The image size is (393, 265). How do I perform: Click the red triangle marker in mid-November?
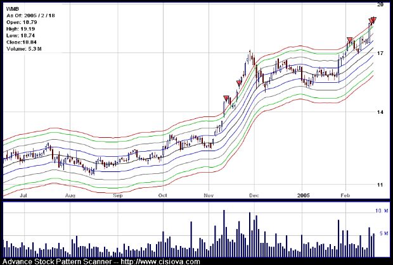[226, 99]
